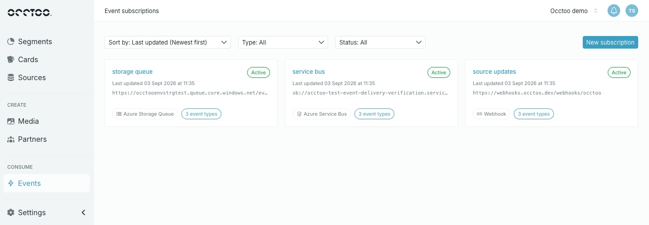Open the Sort by dropdown
Image resolution: width=649 pixels, height=225 pixels.
(x=168, y=42)
